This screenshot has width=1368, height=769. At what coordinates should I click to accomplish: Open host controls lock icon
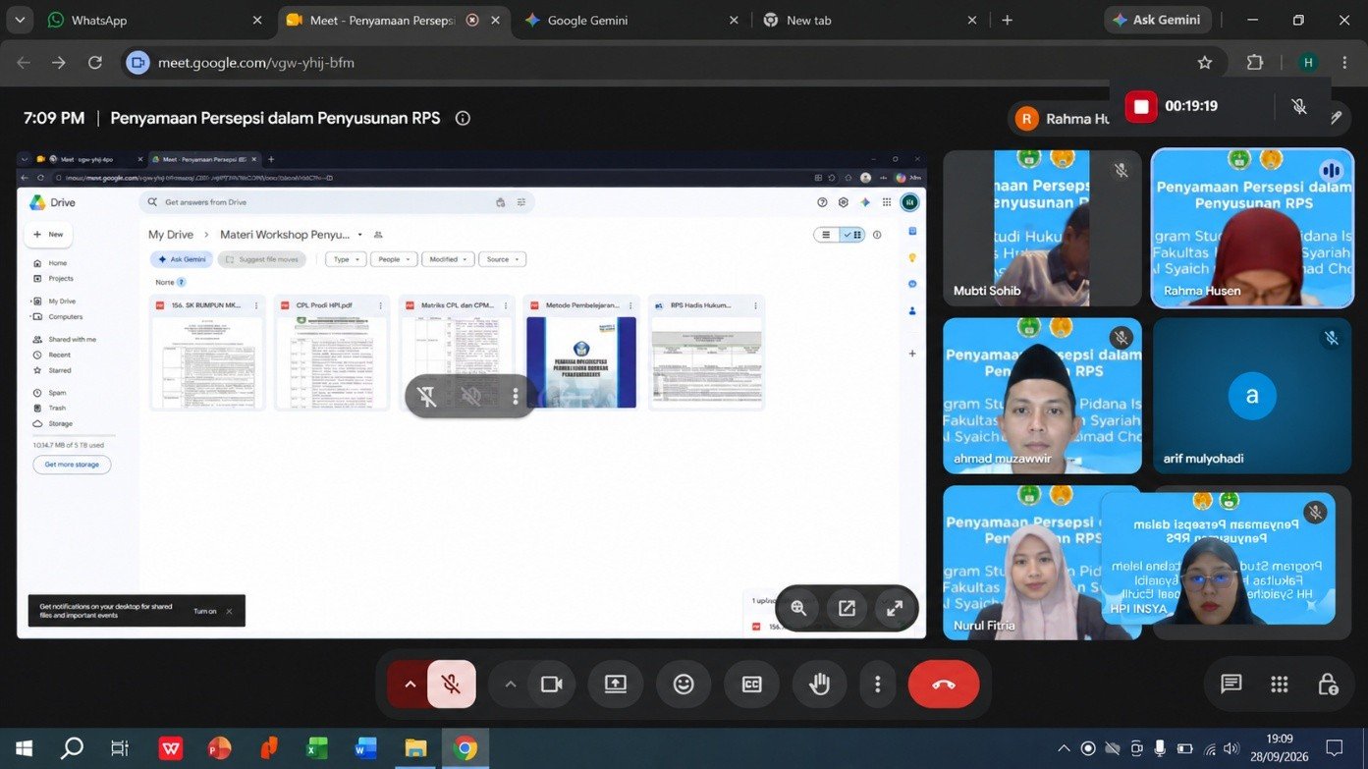click(1328, 685)
